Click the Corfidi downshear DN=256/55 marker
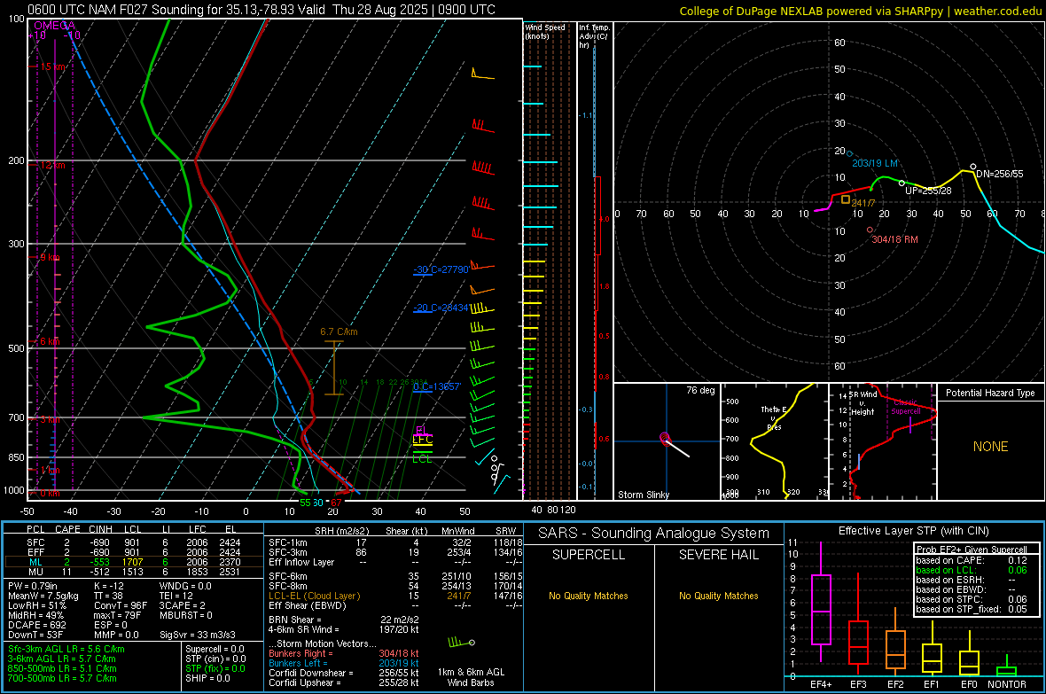Viewport: 1046px width, 694px height. [972, 166]
